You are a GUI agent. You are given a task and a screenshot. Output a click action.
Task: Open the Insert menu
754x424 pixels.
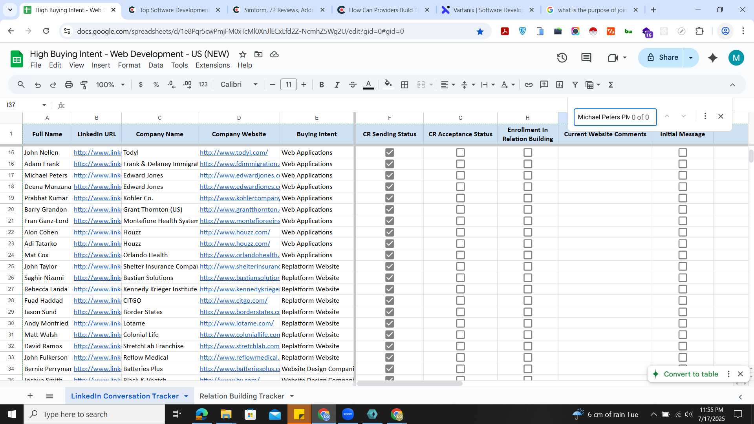(101, 65)
